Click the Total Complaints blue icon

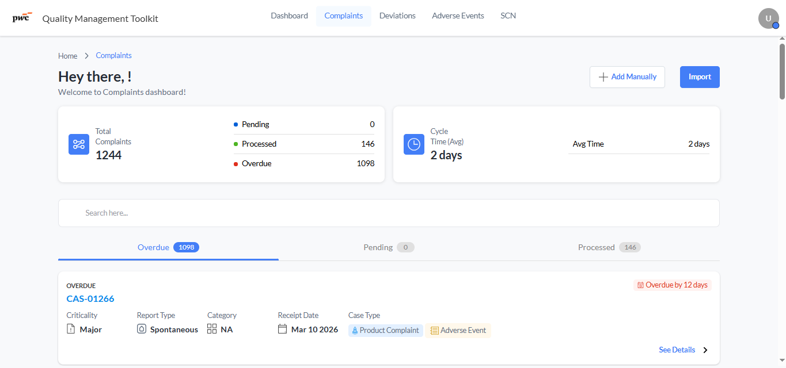pos(79,144)
